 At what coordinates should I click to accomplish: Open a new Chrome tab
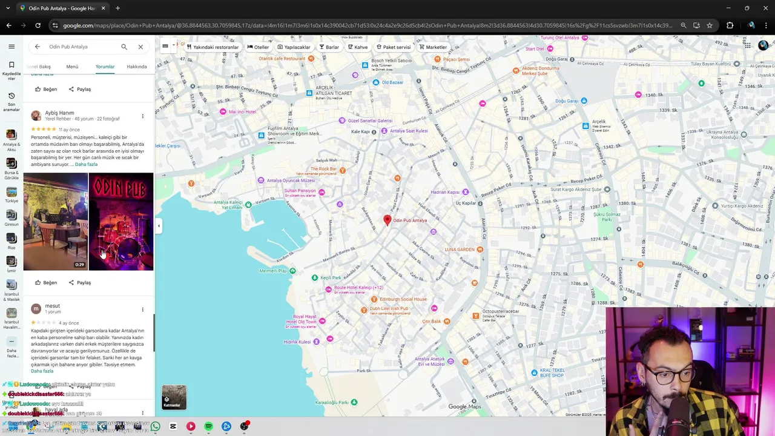(x=117, y=8)
